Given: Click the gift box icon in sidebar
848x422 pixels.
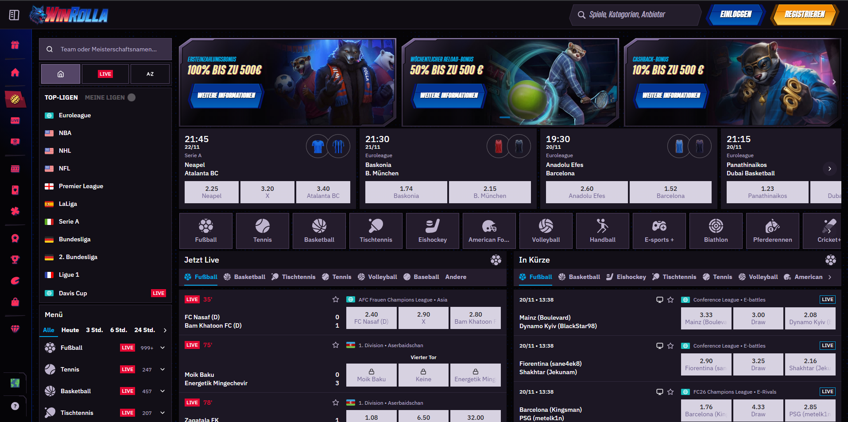Looking at the screenshot, I should [x=15, y=45].
